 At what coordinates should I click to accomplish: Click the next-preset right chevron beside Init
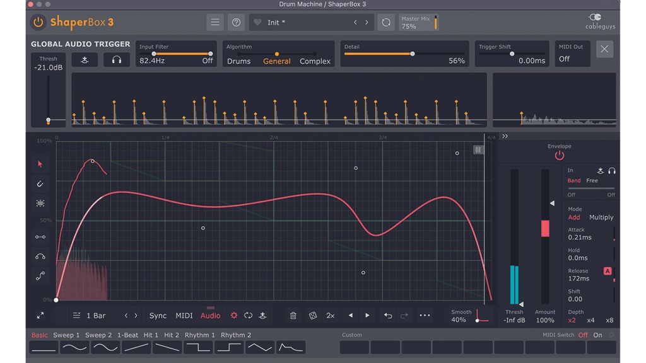(367, 21)
